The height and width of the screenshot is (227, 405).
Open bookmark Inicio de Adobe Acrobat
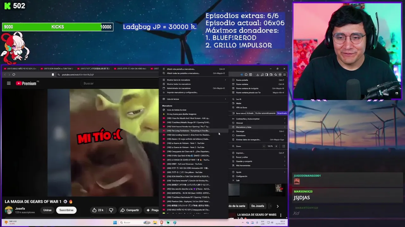point(194,110)
